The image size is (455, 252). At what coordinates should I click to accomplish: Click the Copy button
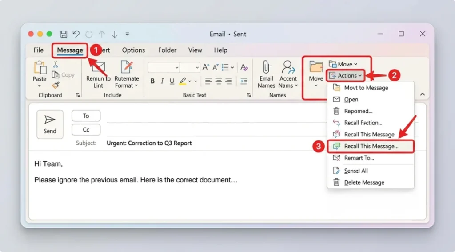pos(63,75)
